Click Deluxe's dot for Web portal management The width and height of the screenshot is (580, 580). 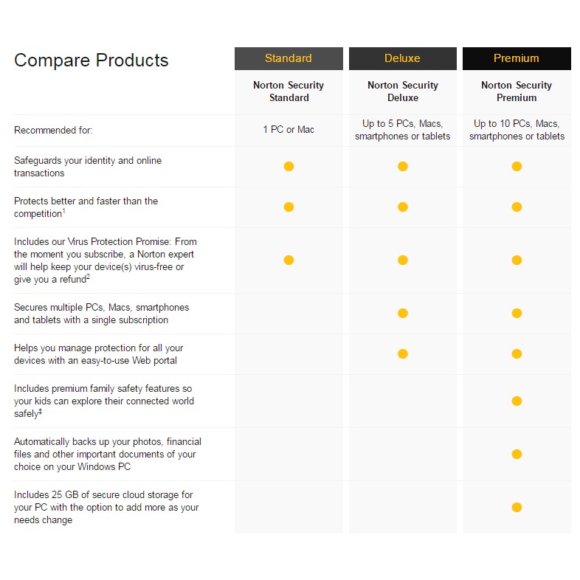[x=403, y=353]
